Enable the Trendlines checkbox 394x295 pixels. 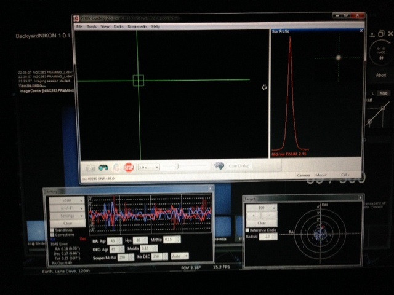(52, 230)
